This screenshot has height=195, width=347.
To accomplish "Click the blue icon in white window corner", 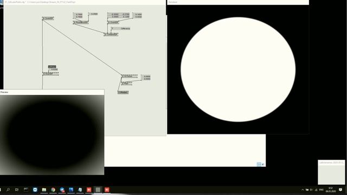I will (259, 164).
